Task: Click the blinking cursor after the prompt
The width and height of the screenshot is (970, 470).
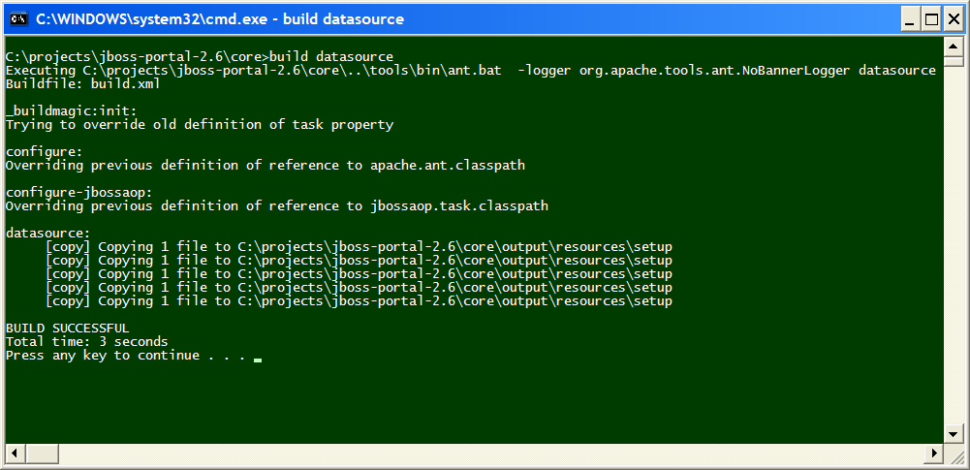Action: 258,360
